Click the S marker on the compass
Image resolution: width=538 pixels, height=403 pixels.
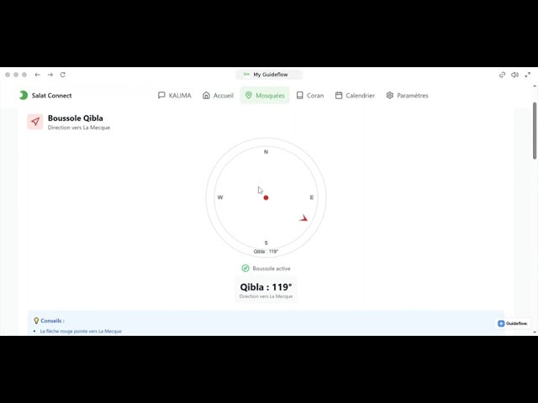coord(266,243)
